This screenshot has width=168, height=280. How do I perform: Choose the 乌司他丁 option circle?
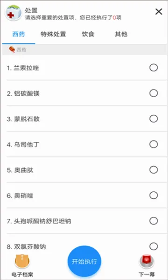(x=154, y=144)
